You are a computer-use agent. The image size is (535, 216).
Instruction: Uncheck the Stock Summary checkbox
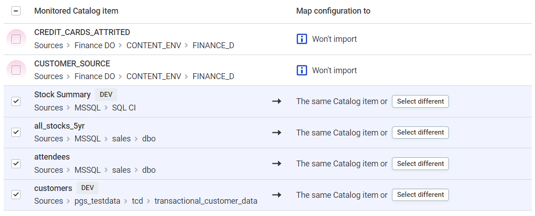[x=16, y=101]
